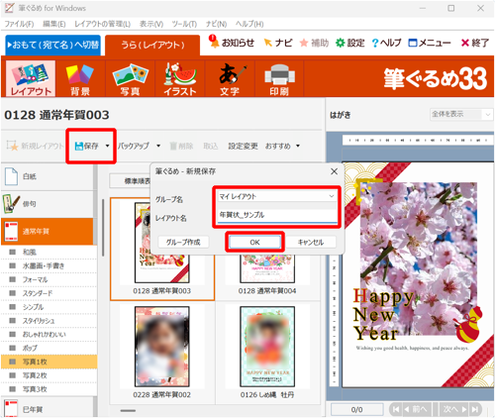Click 終了 to exit the application
The image size is (495, 418).
[475, 43]
